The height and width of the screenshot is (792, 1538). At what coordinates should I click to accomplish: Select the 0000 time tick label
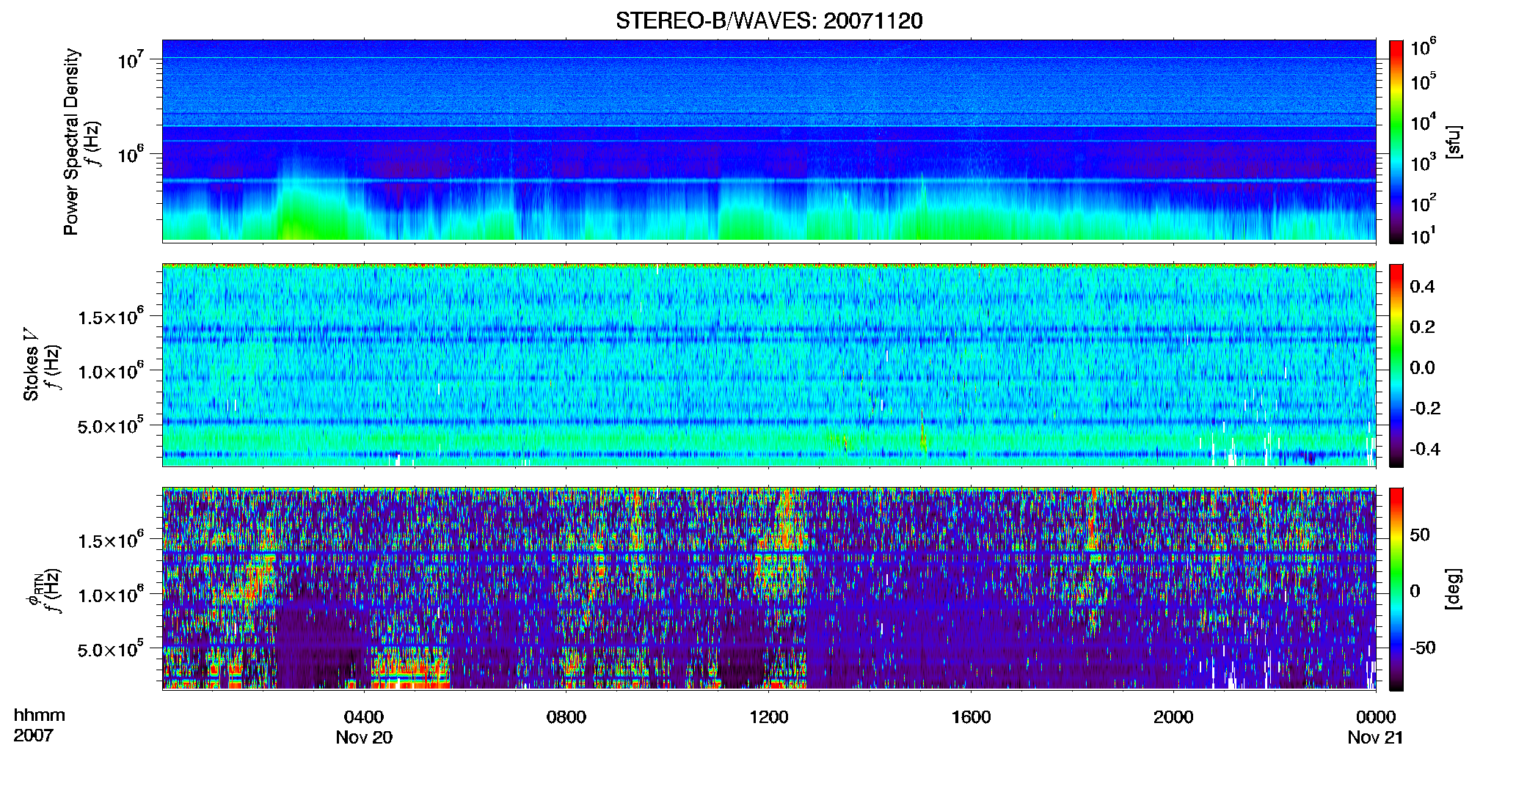click(x=1376, y=716)
